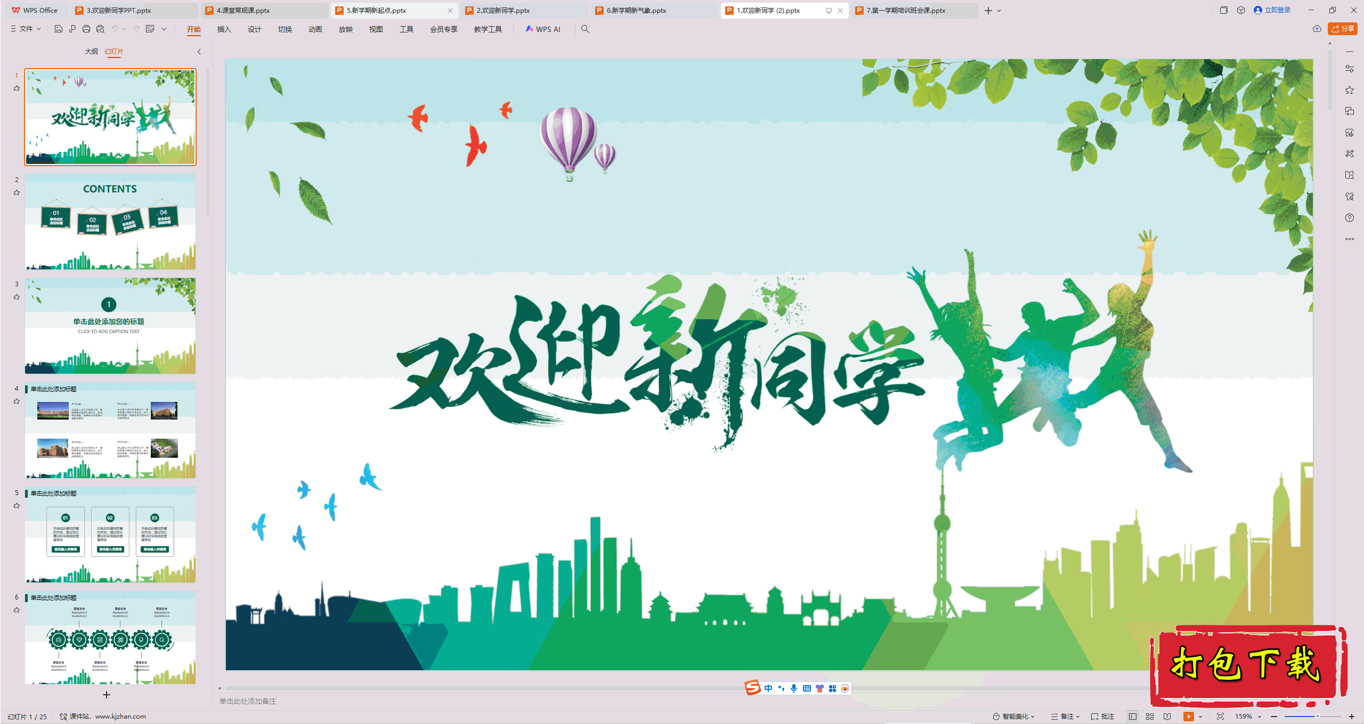The height and width of the screenshot is (724, 1364).
Task: Switch to Normal view in status bar
Action: click(x=1133, y=717)
